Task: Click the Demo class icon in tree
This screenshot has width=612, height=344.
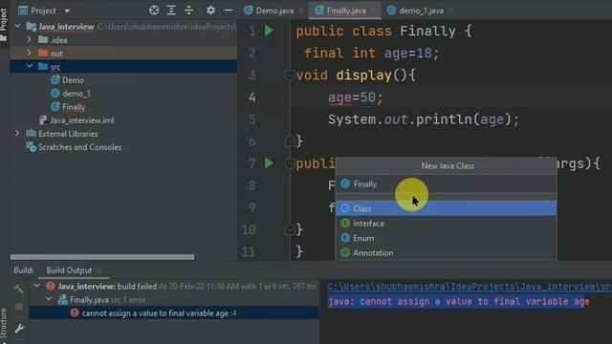Action: (55, 80)
